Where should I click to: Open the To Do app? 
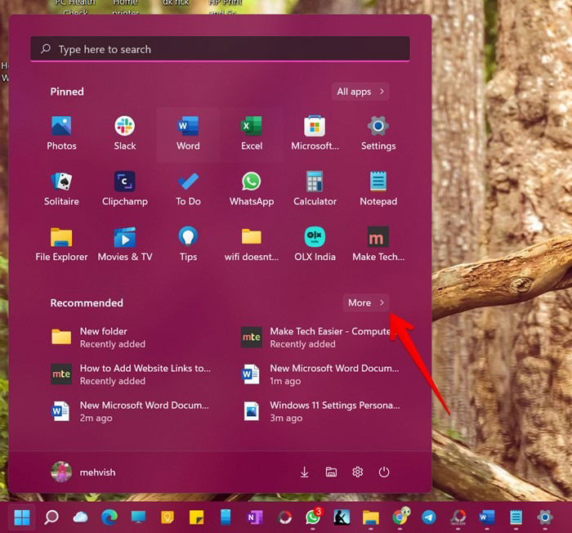coord(188,189)
